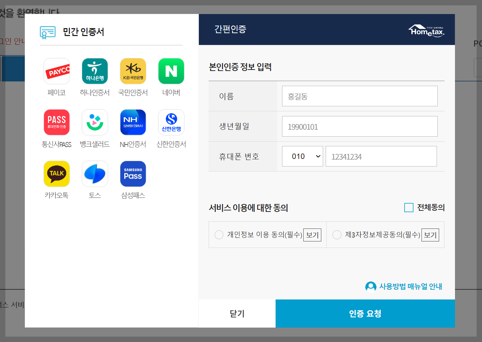This screenshot has width=482, height=342.
Task: Click the 페이코 label
Action: pyautogui.click(x=57, y=93)
